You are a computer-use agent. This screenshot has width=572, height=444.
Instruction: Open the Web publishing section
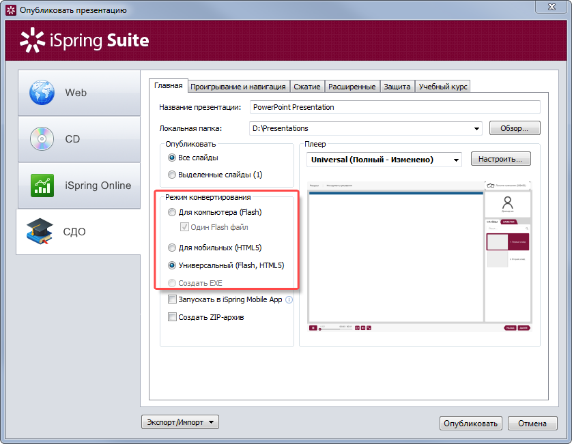click(x=78, y=93)
